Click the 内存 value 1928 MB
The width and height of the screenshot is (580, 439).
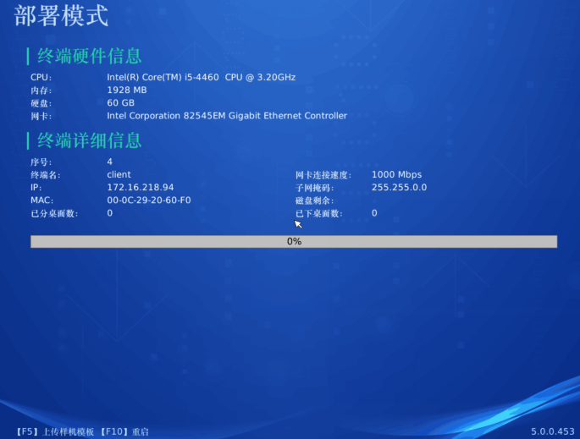127,91
